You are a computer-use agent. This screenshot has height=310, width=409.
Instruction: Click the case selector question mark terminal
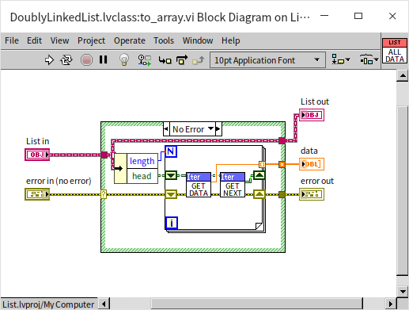click(104, 194)
